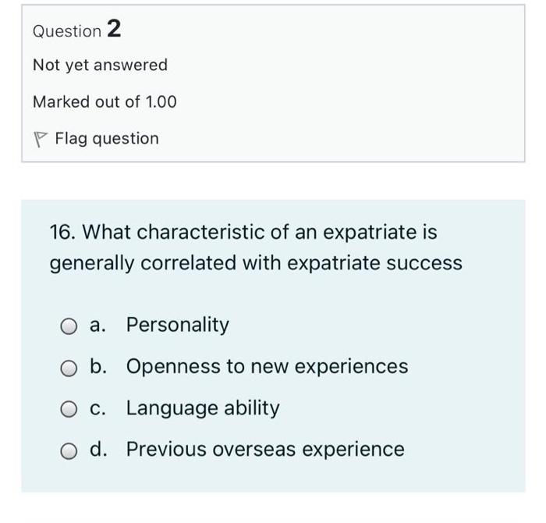The width and height of the screenshot is (546, 523).
Task: Click the Personality answer label
Action: click(177, 325)
